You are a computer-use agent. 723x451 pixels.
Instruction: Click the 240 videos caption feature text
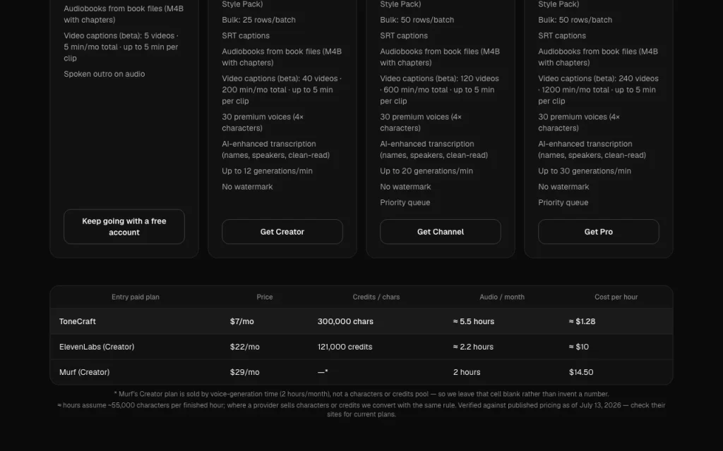point(598,89)
